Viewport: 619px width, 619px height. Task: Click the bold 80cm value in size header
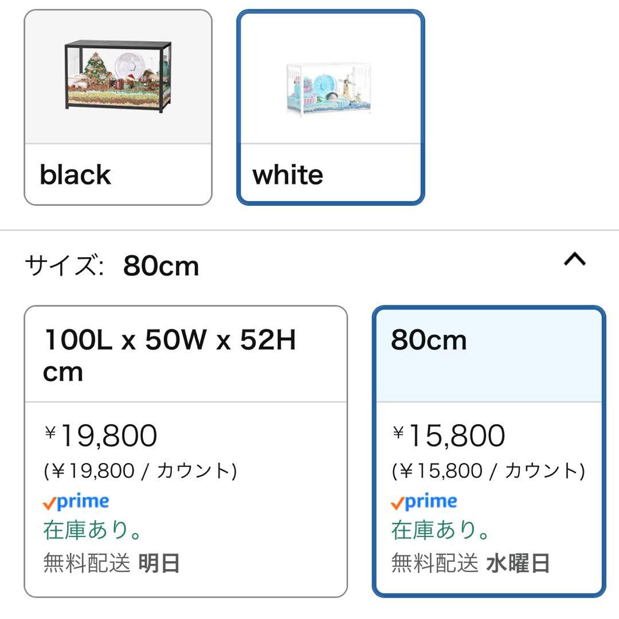[x=161, y=267]
